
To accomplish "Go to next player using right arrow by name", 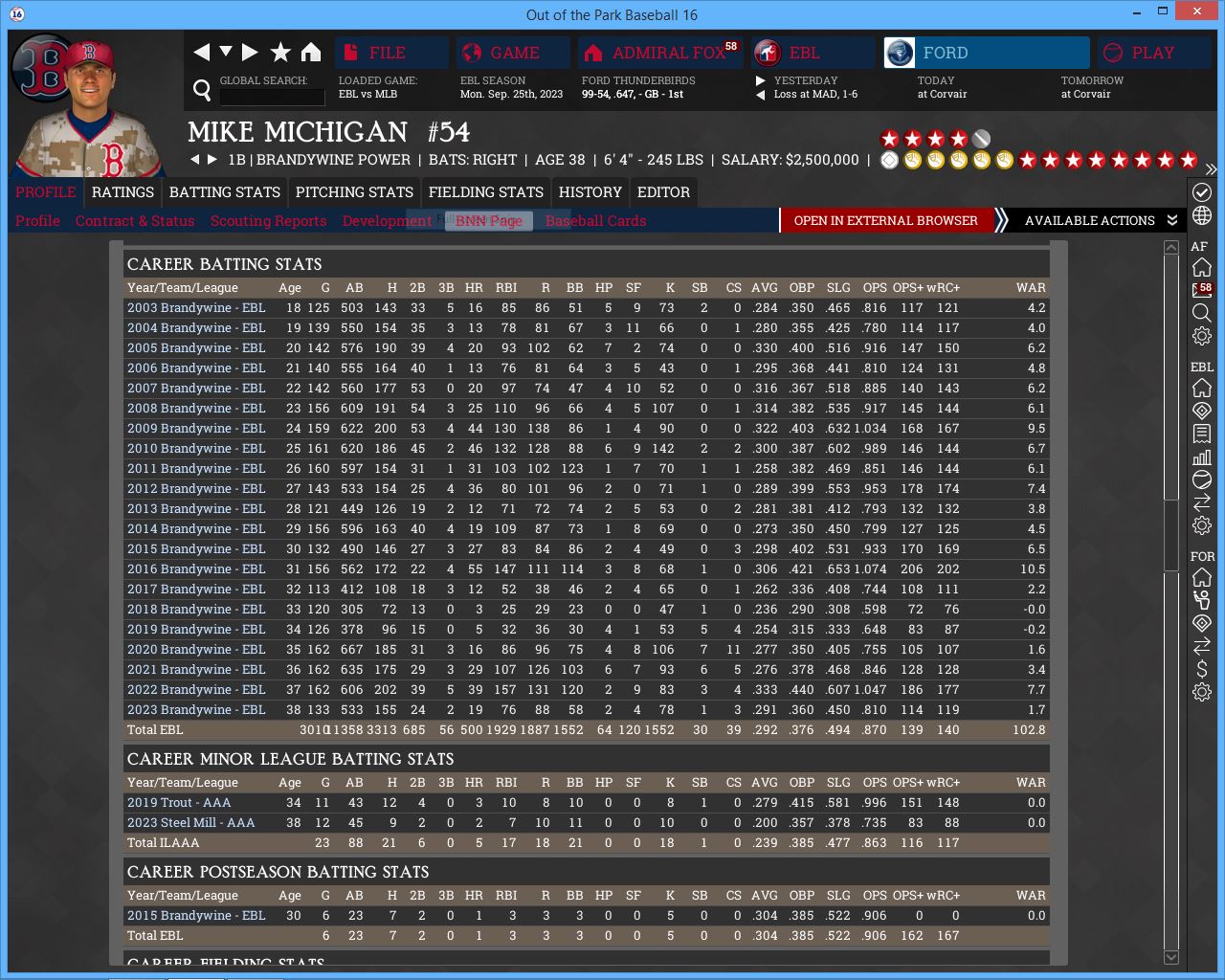I will pos(212,160).
